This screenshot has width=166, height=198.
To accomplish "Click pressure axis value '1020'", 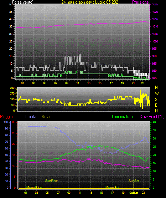I will [155, 12].
